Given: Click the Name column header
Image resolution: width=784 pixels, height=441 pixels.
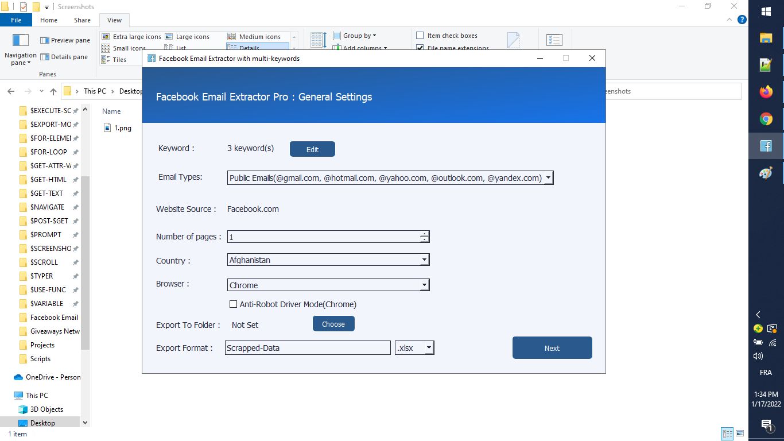Looking at the screenshot, I should click(111, 111).
